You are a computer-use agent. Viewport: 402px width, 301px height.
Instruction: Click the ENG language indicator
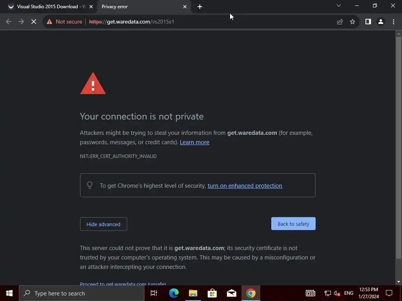pyautogui.click(x=349, y=293)
